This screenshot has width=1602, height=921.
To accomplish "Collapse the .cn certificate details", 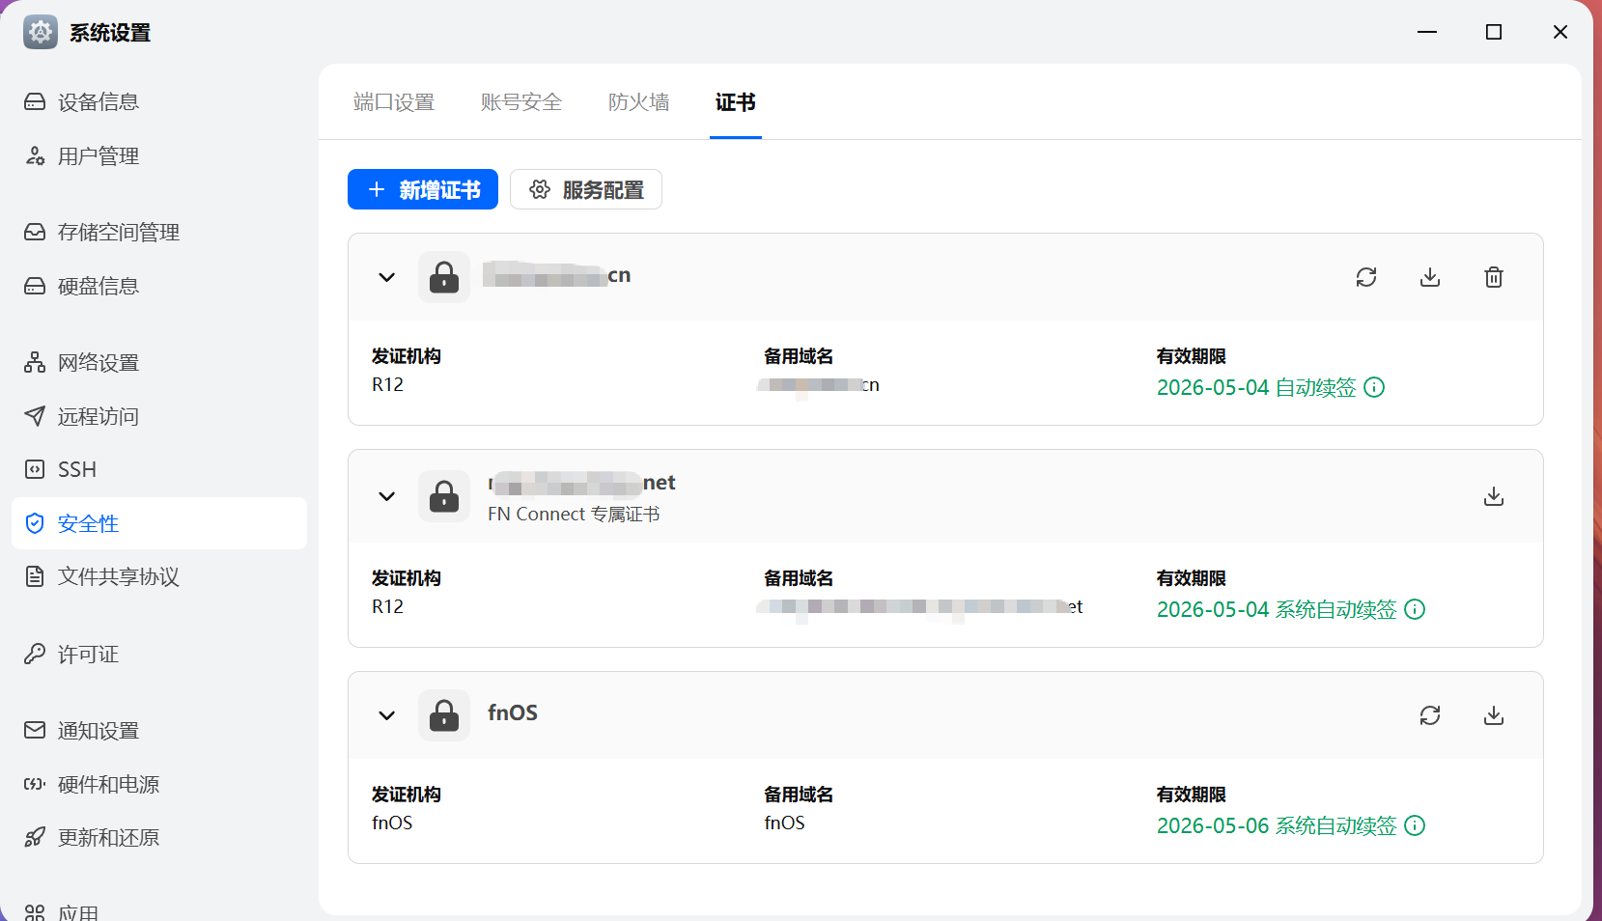I will 387,278.
